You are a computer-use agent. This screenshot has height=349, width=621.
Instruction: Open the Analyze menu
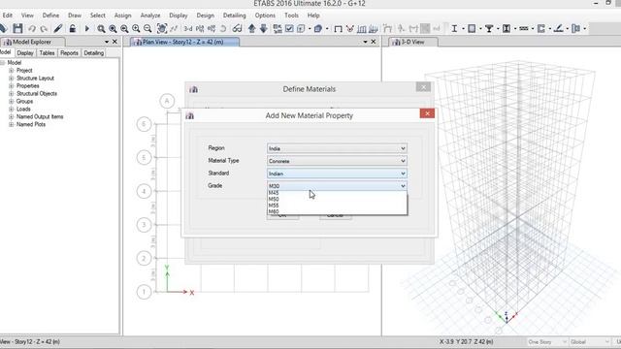coord(150,16)
